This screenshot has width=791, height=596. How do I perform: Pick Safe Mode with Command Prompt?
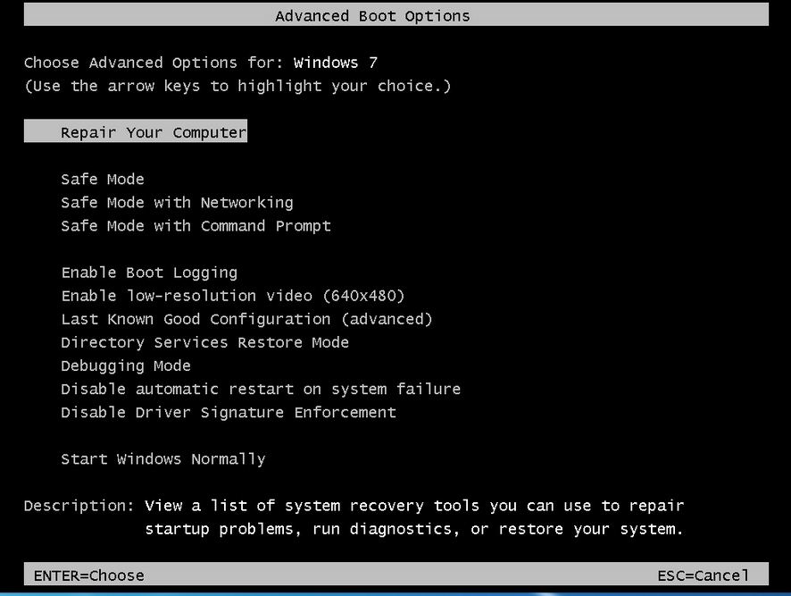[x=196, y=226]
